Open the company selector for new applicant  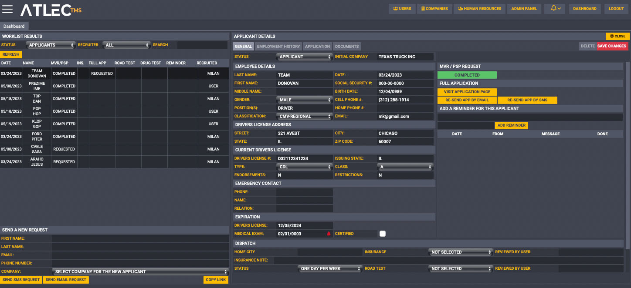click(x=140, y=271)
